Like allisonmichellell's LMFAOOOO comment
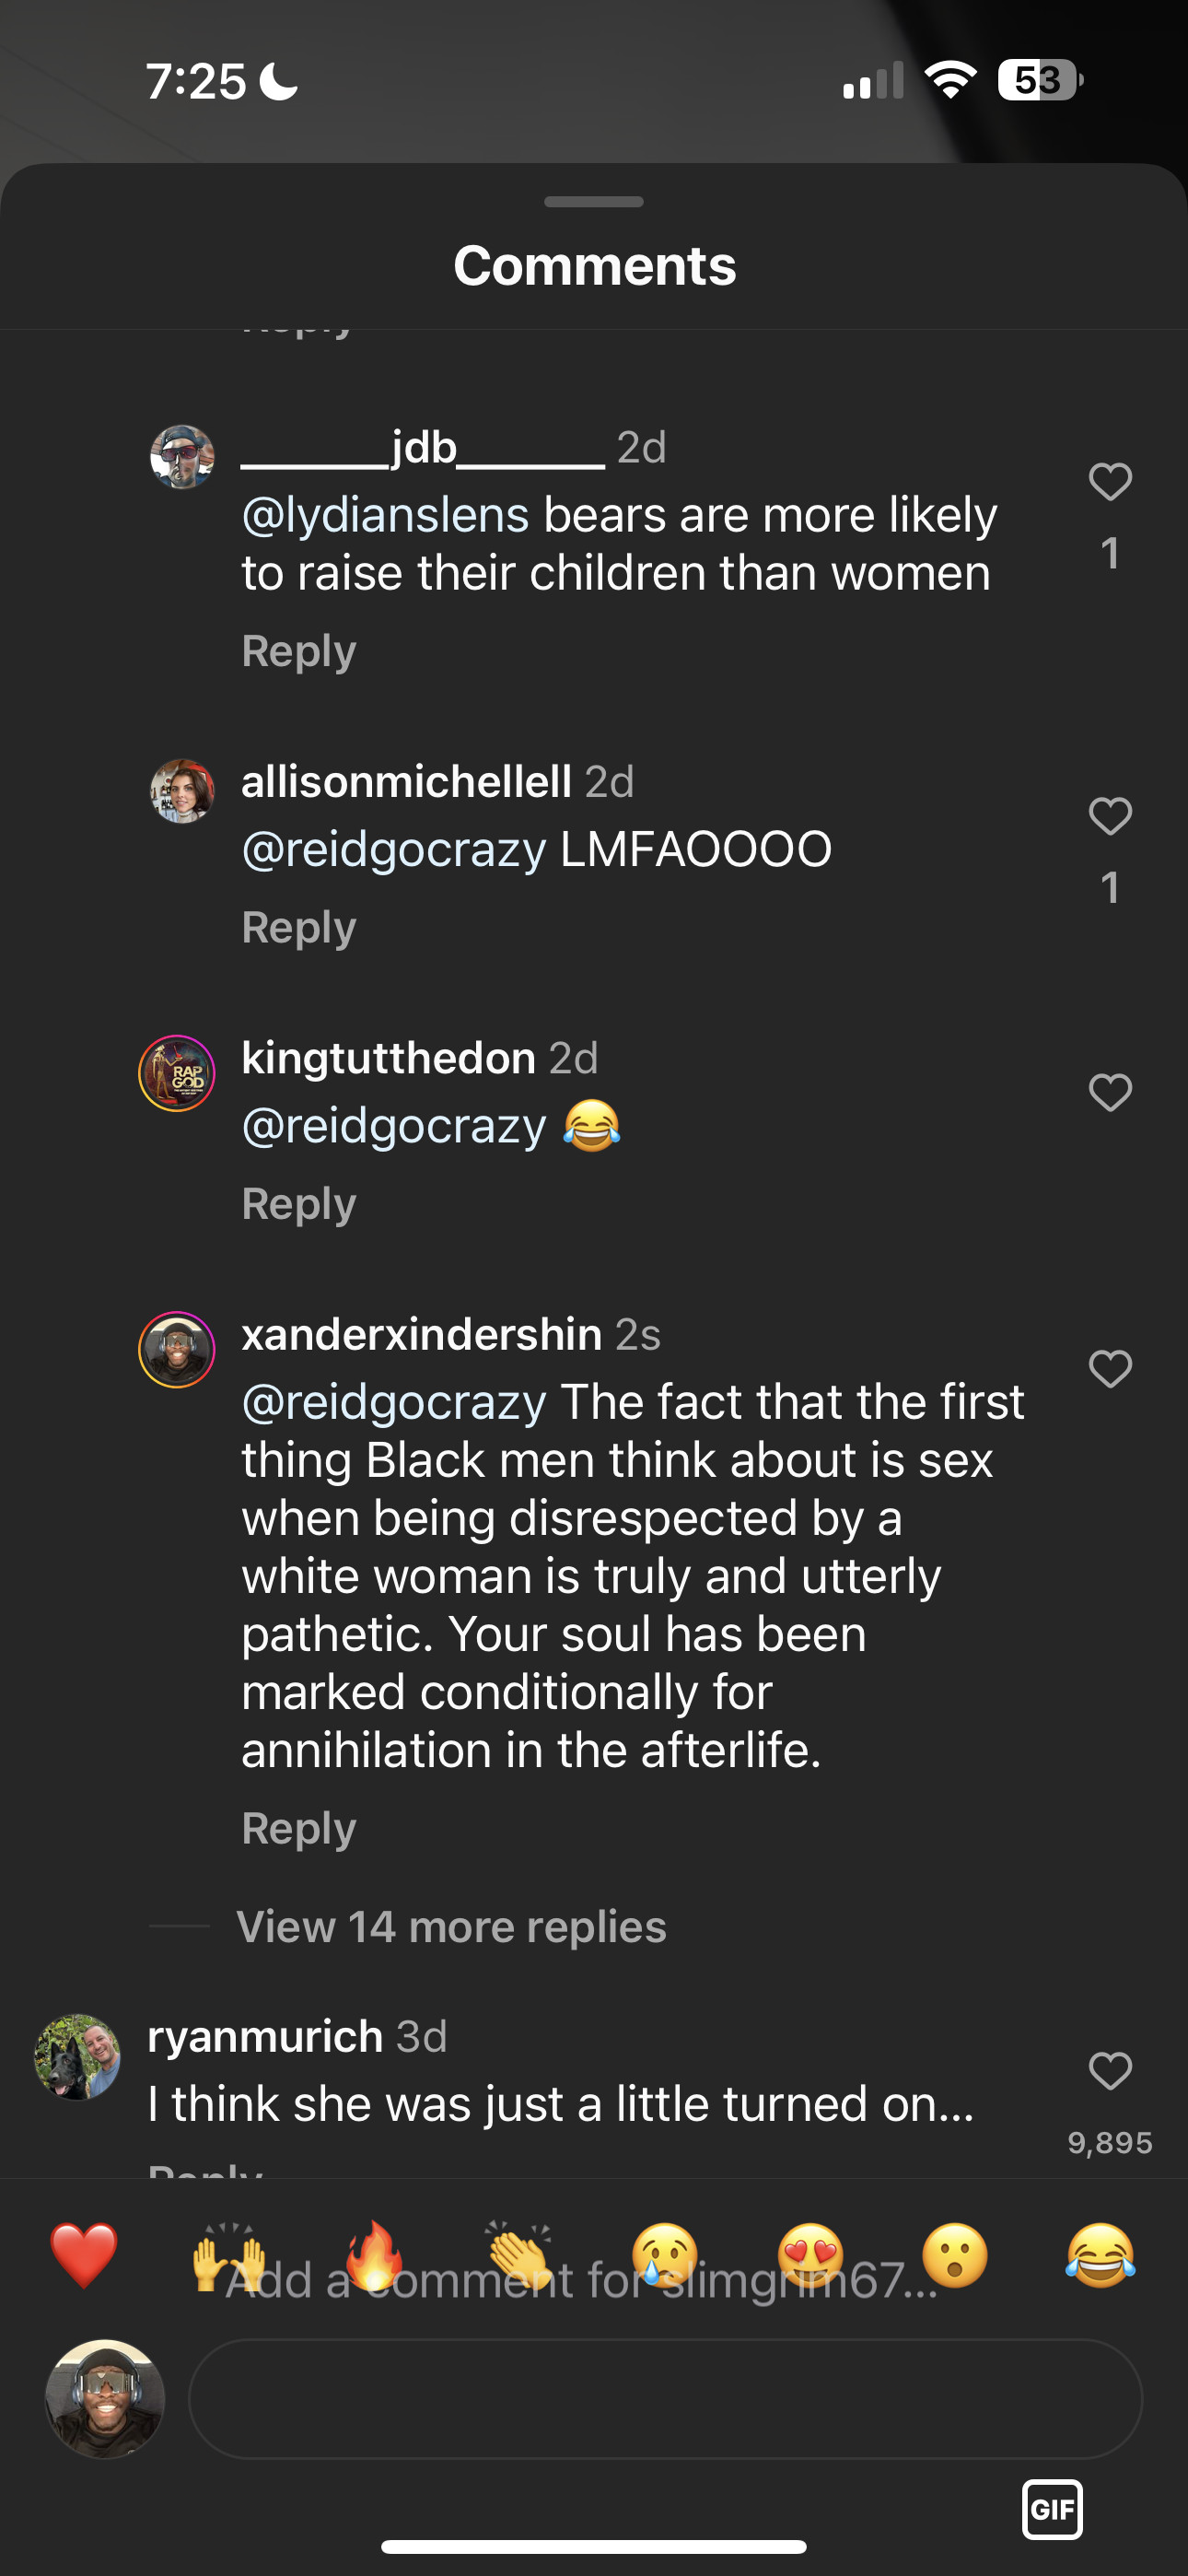This screenshot has height=2576, width=1188. 1110,816
